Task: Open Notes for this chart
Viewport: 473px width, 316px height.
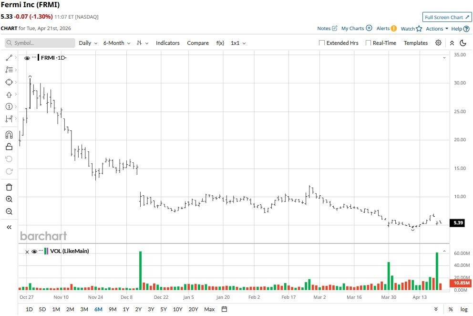Action: coord(327,28)
